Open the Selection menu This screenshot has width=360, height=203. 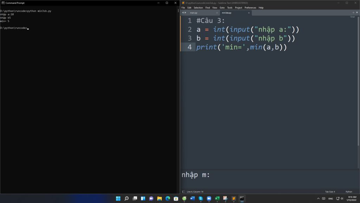[x=198, y=8]
